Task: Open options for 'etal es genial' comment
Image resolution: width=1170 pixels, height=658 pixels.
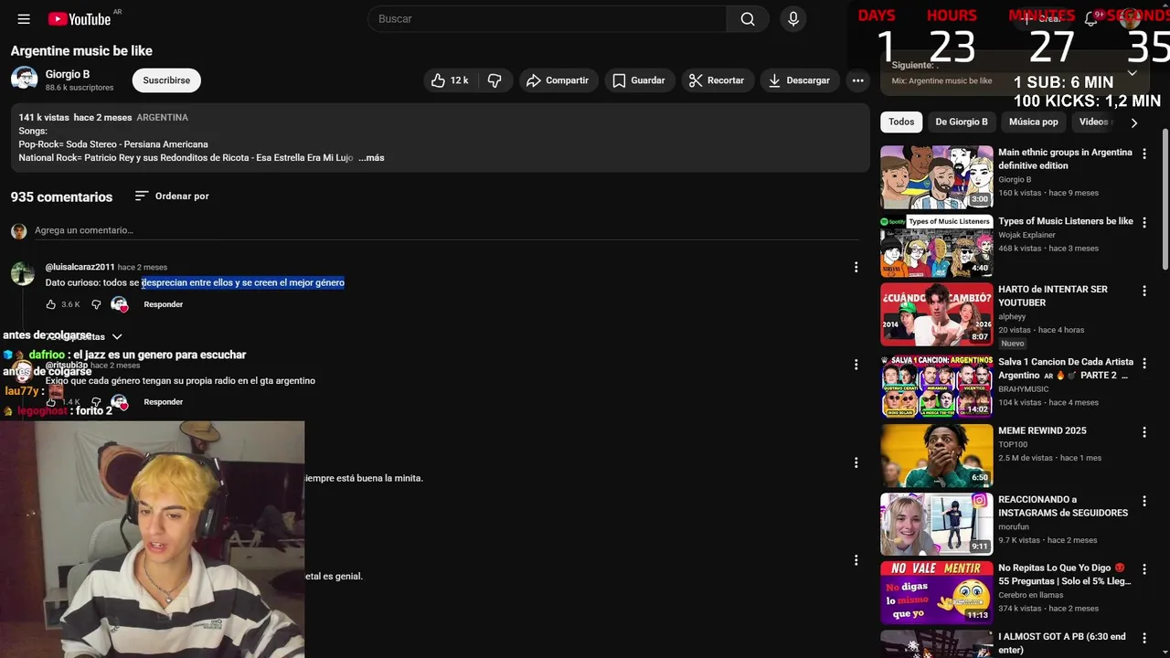Action: (856, 560)
